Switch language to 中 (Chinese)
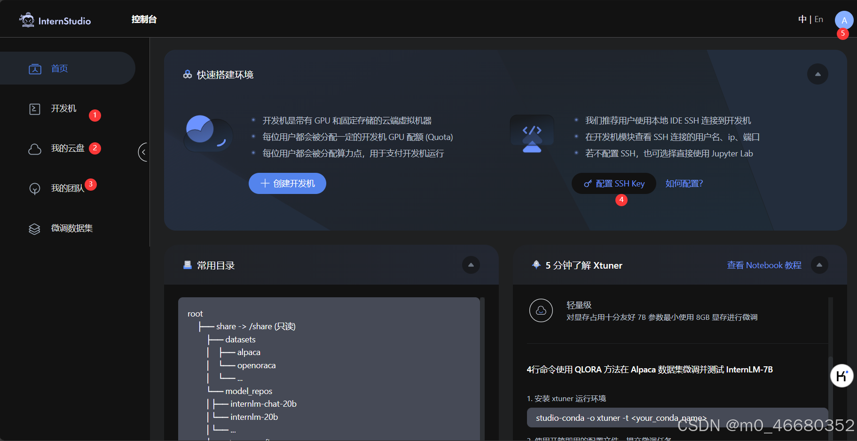The image size is (857, 441). coord(802,19)
